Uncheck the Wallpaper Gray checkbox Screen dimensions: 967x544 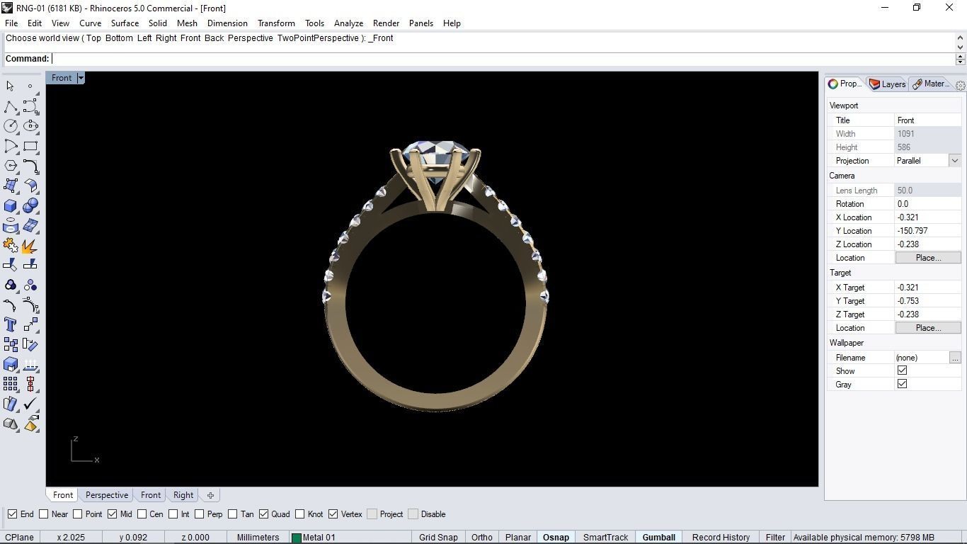[x=902, y=384]
